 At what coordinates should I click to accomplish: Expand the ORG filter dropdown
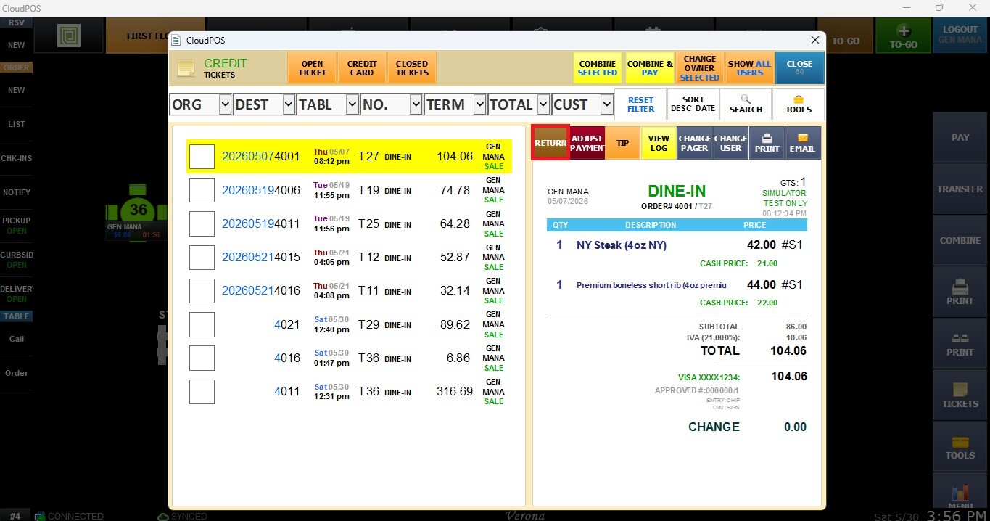pos(224,104)
